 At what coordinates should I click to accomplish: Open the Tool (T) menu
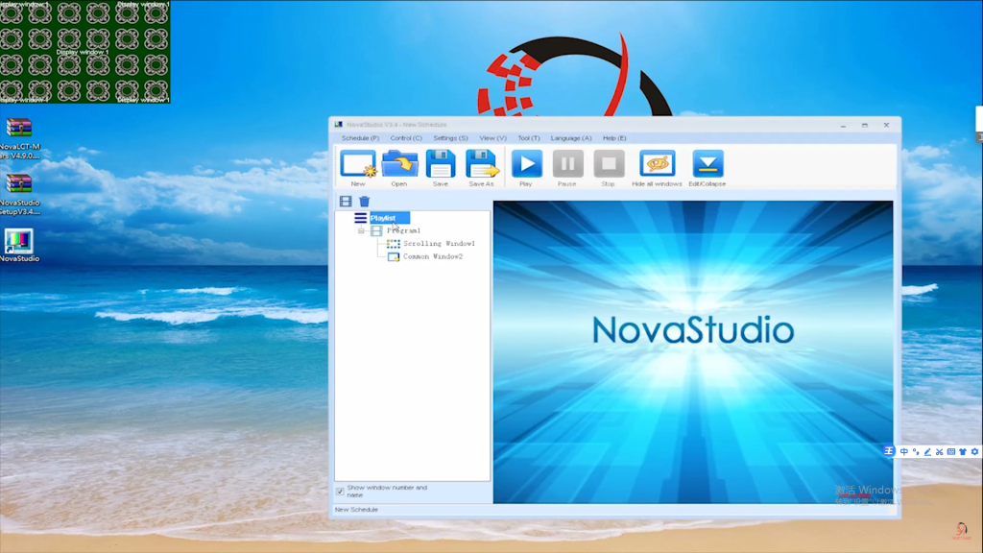(529, 138)
